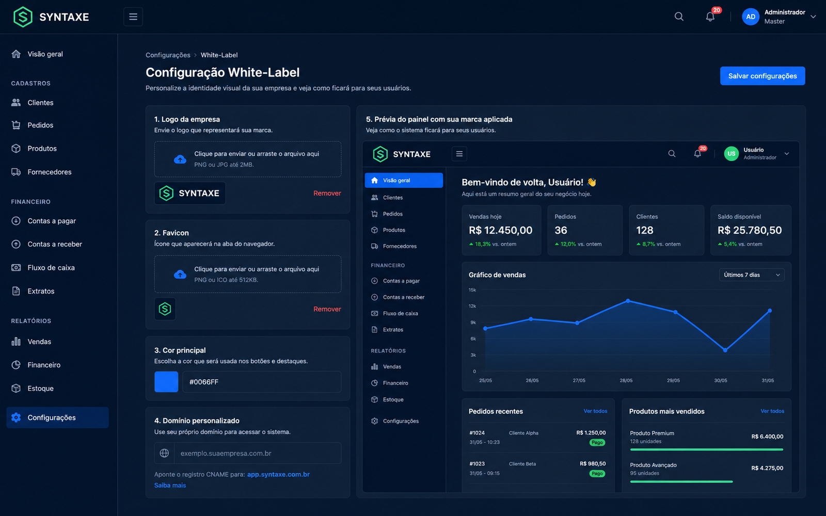Open the Últimos 7 dias dropdown

tap(752, 275)
